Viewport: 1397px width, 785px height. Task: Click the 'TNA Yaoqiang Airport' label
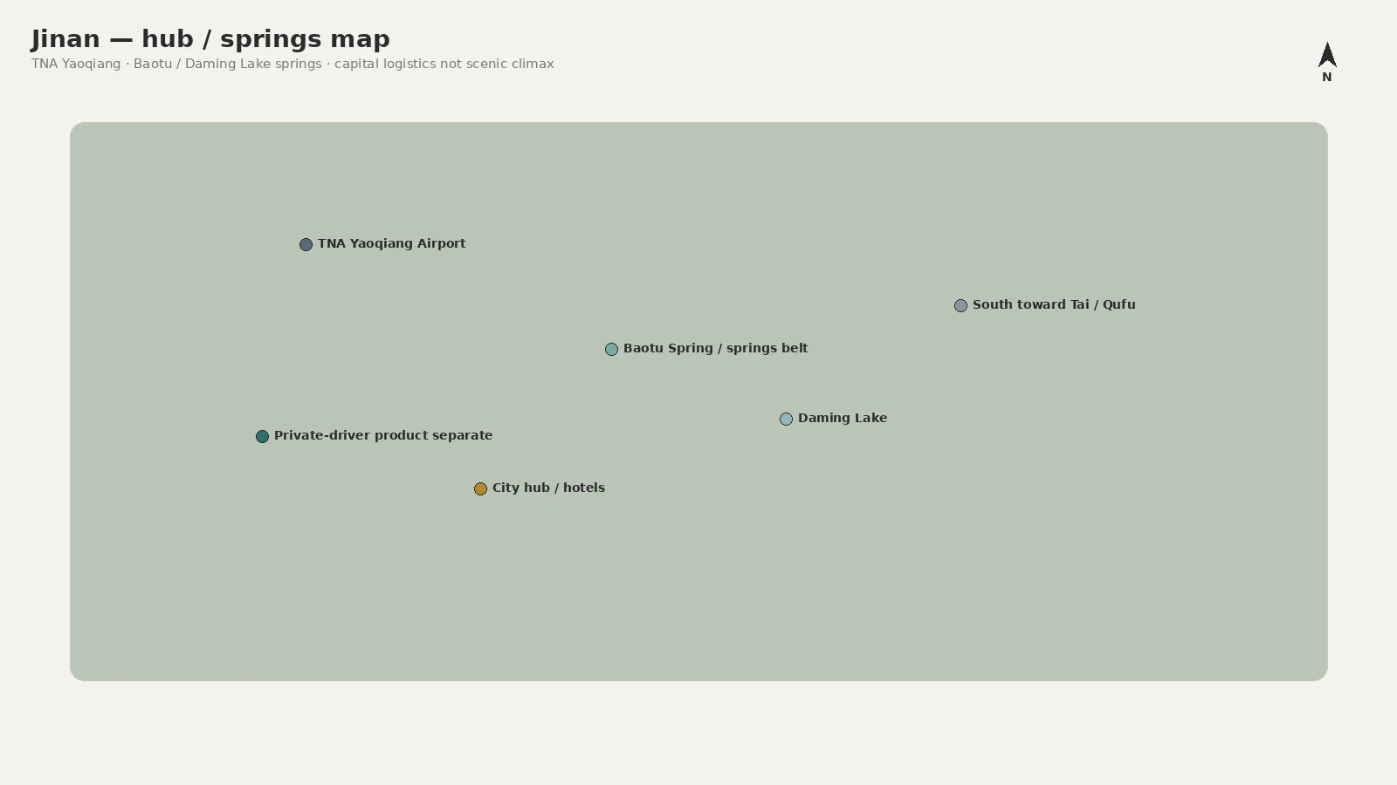coord(391,243)
